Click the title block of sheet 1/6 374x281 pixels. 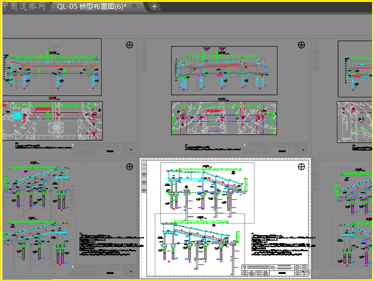[103, 148]
